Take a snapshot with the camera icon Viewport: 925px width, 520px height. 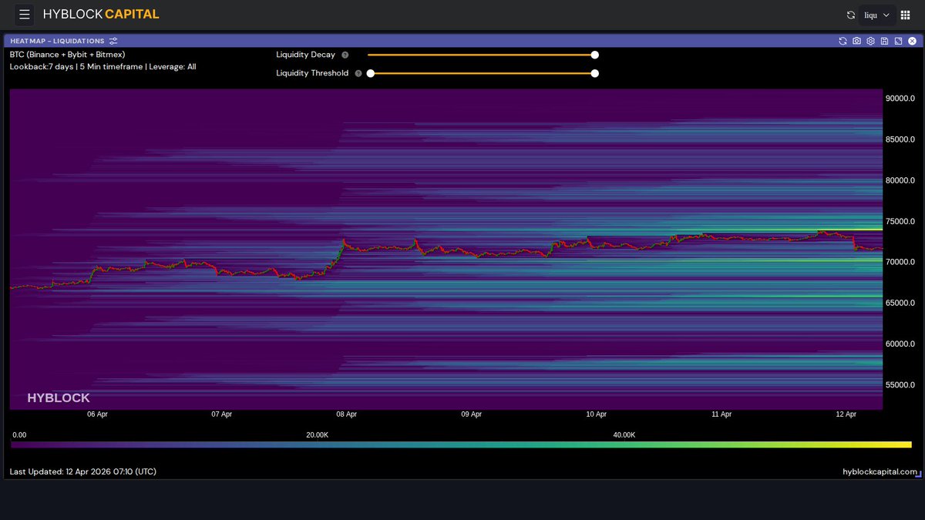click(x=856, y=41)
